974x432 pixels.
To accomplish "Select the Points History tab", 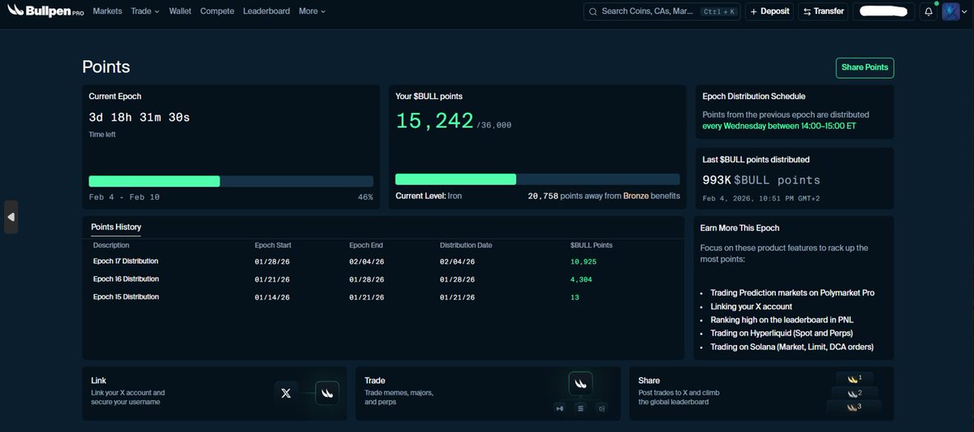I will 116,227.
